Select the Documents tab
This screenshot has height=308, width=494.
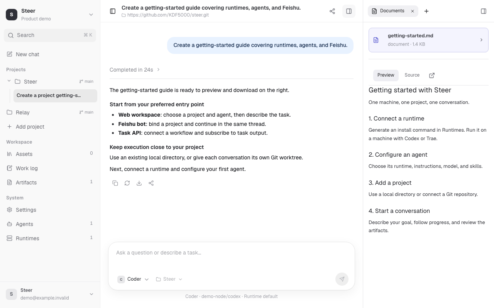(393, 11)
